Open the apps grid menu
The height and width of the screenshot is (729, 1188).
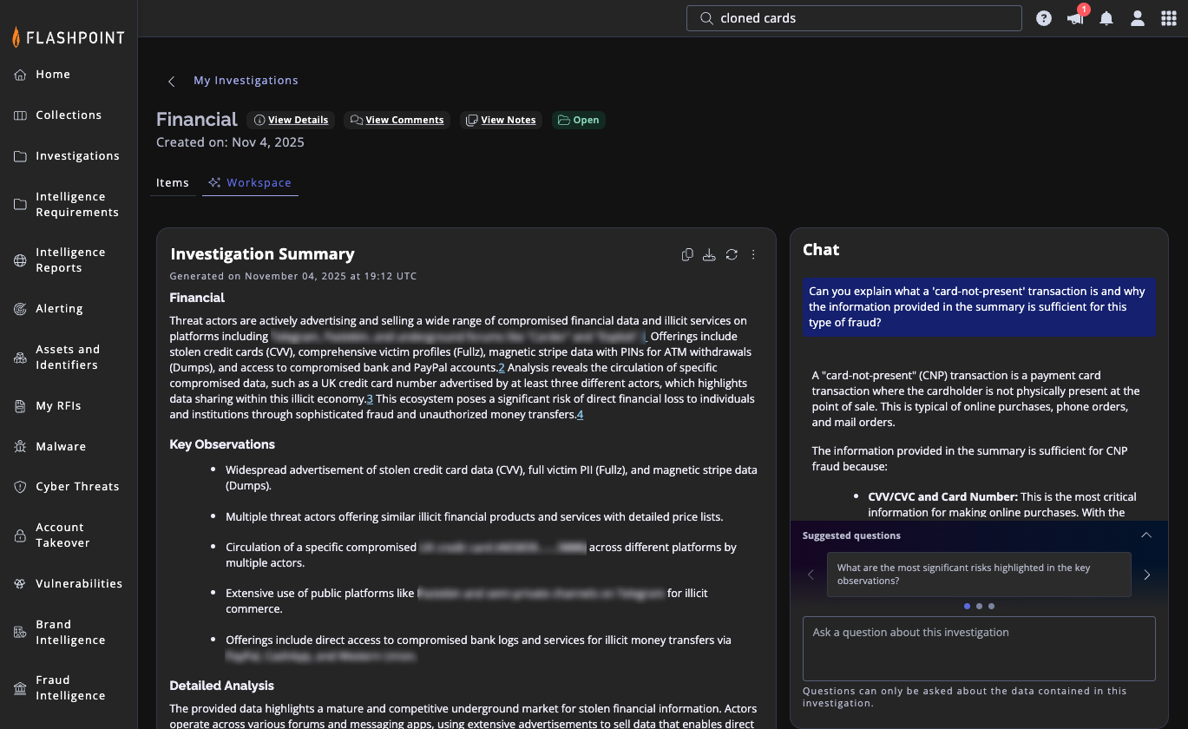coord(1169,18)
